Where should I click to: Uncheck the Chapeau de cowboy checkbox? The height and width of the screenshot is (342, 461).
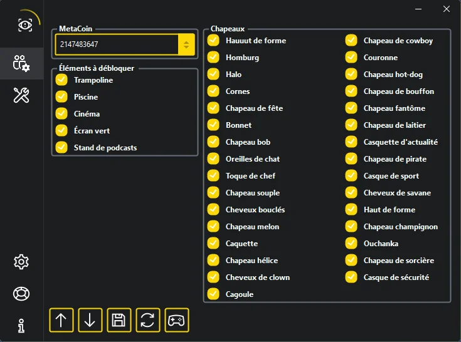pyautogui.click(x=351, y=41)
